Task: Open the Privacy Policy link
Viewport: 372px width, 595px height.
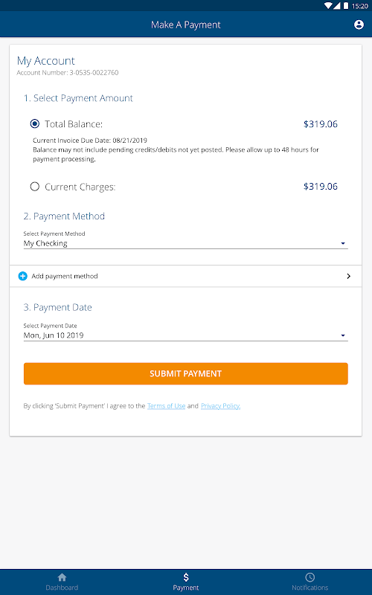Action: point(220,406)
